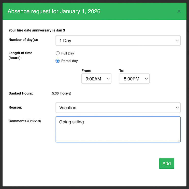Click the 'To:' label above end time
The width and height of the screenshot is (189, 189).
pyautogui.click(x=122, y=71)
